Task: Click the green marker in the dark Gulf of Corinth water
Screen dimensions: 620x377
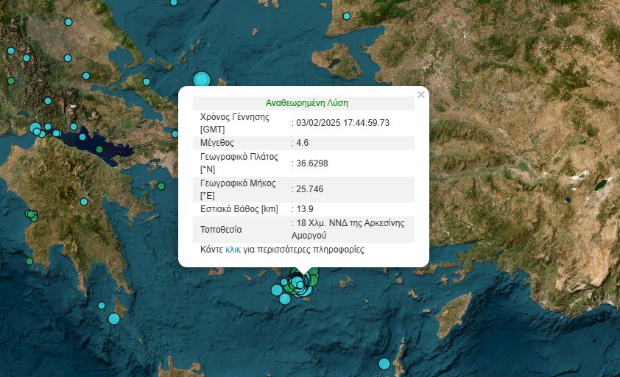Action: tap(99, 149)
